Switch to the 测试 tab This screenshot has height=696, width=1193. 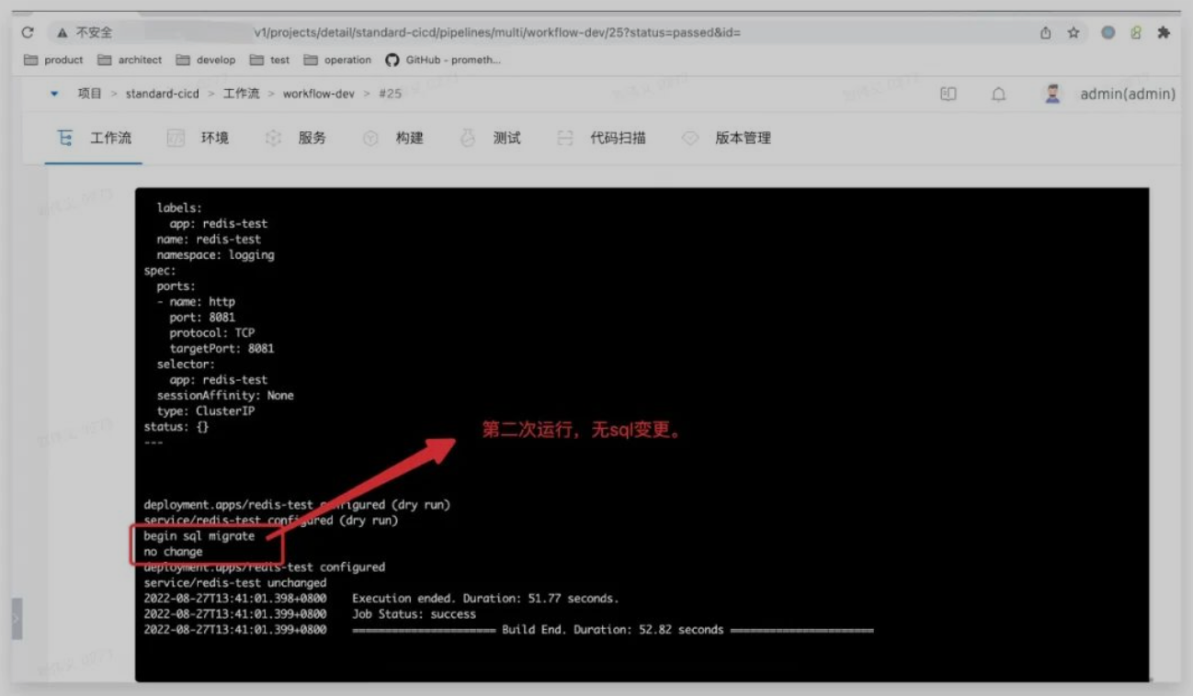click(490, 138)
